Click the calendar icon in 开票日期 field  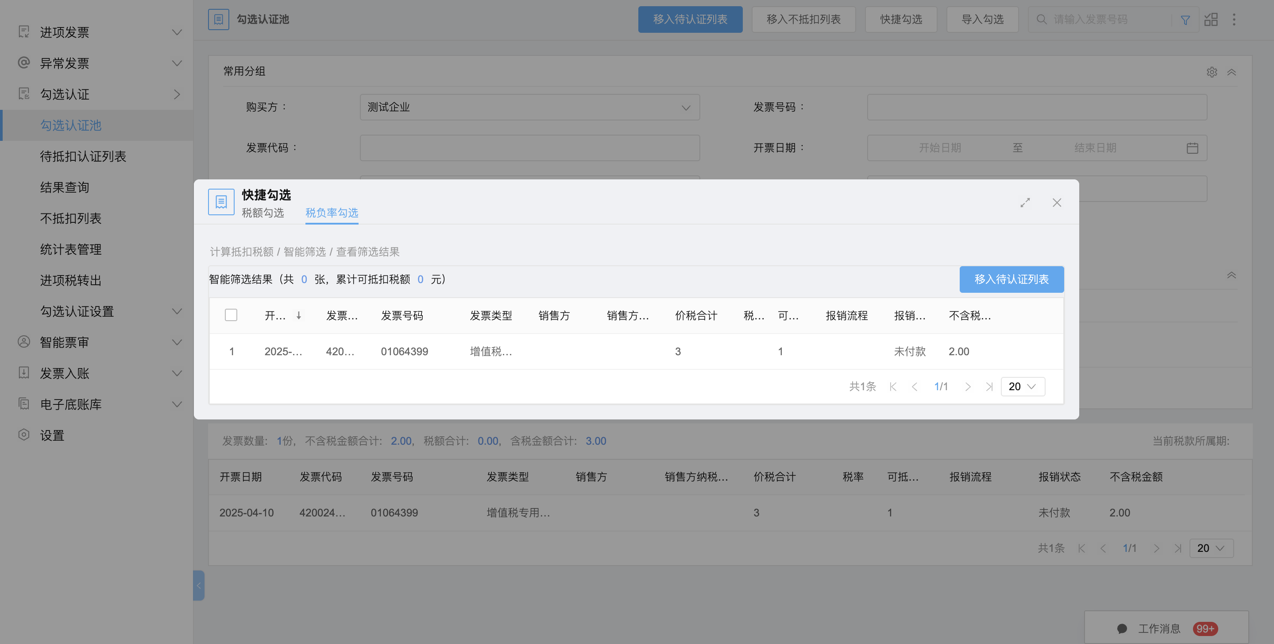pos(1193,148)
